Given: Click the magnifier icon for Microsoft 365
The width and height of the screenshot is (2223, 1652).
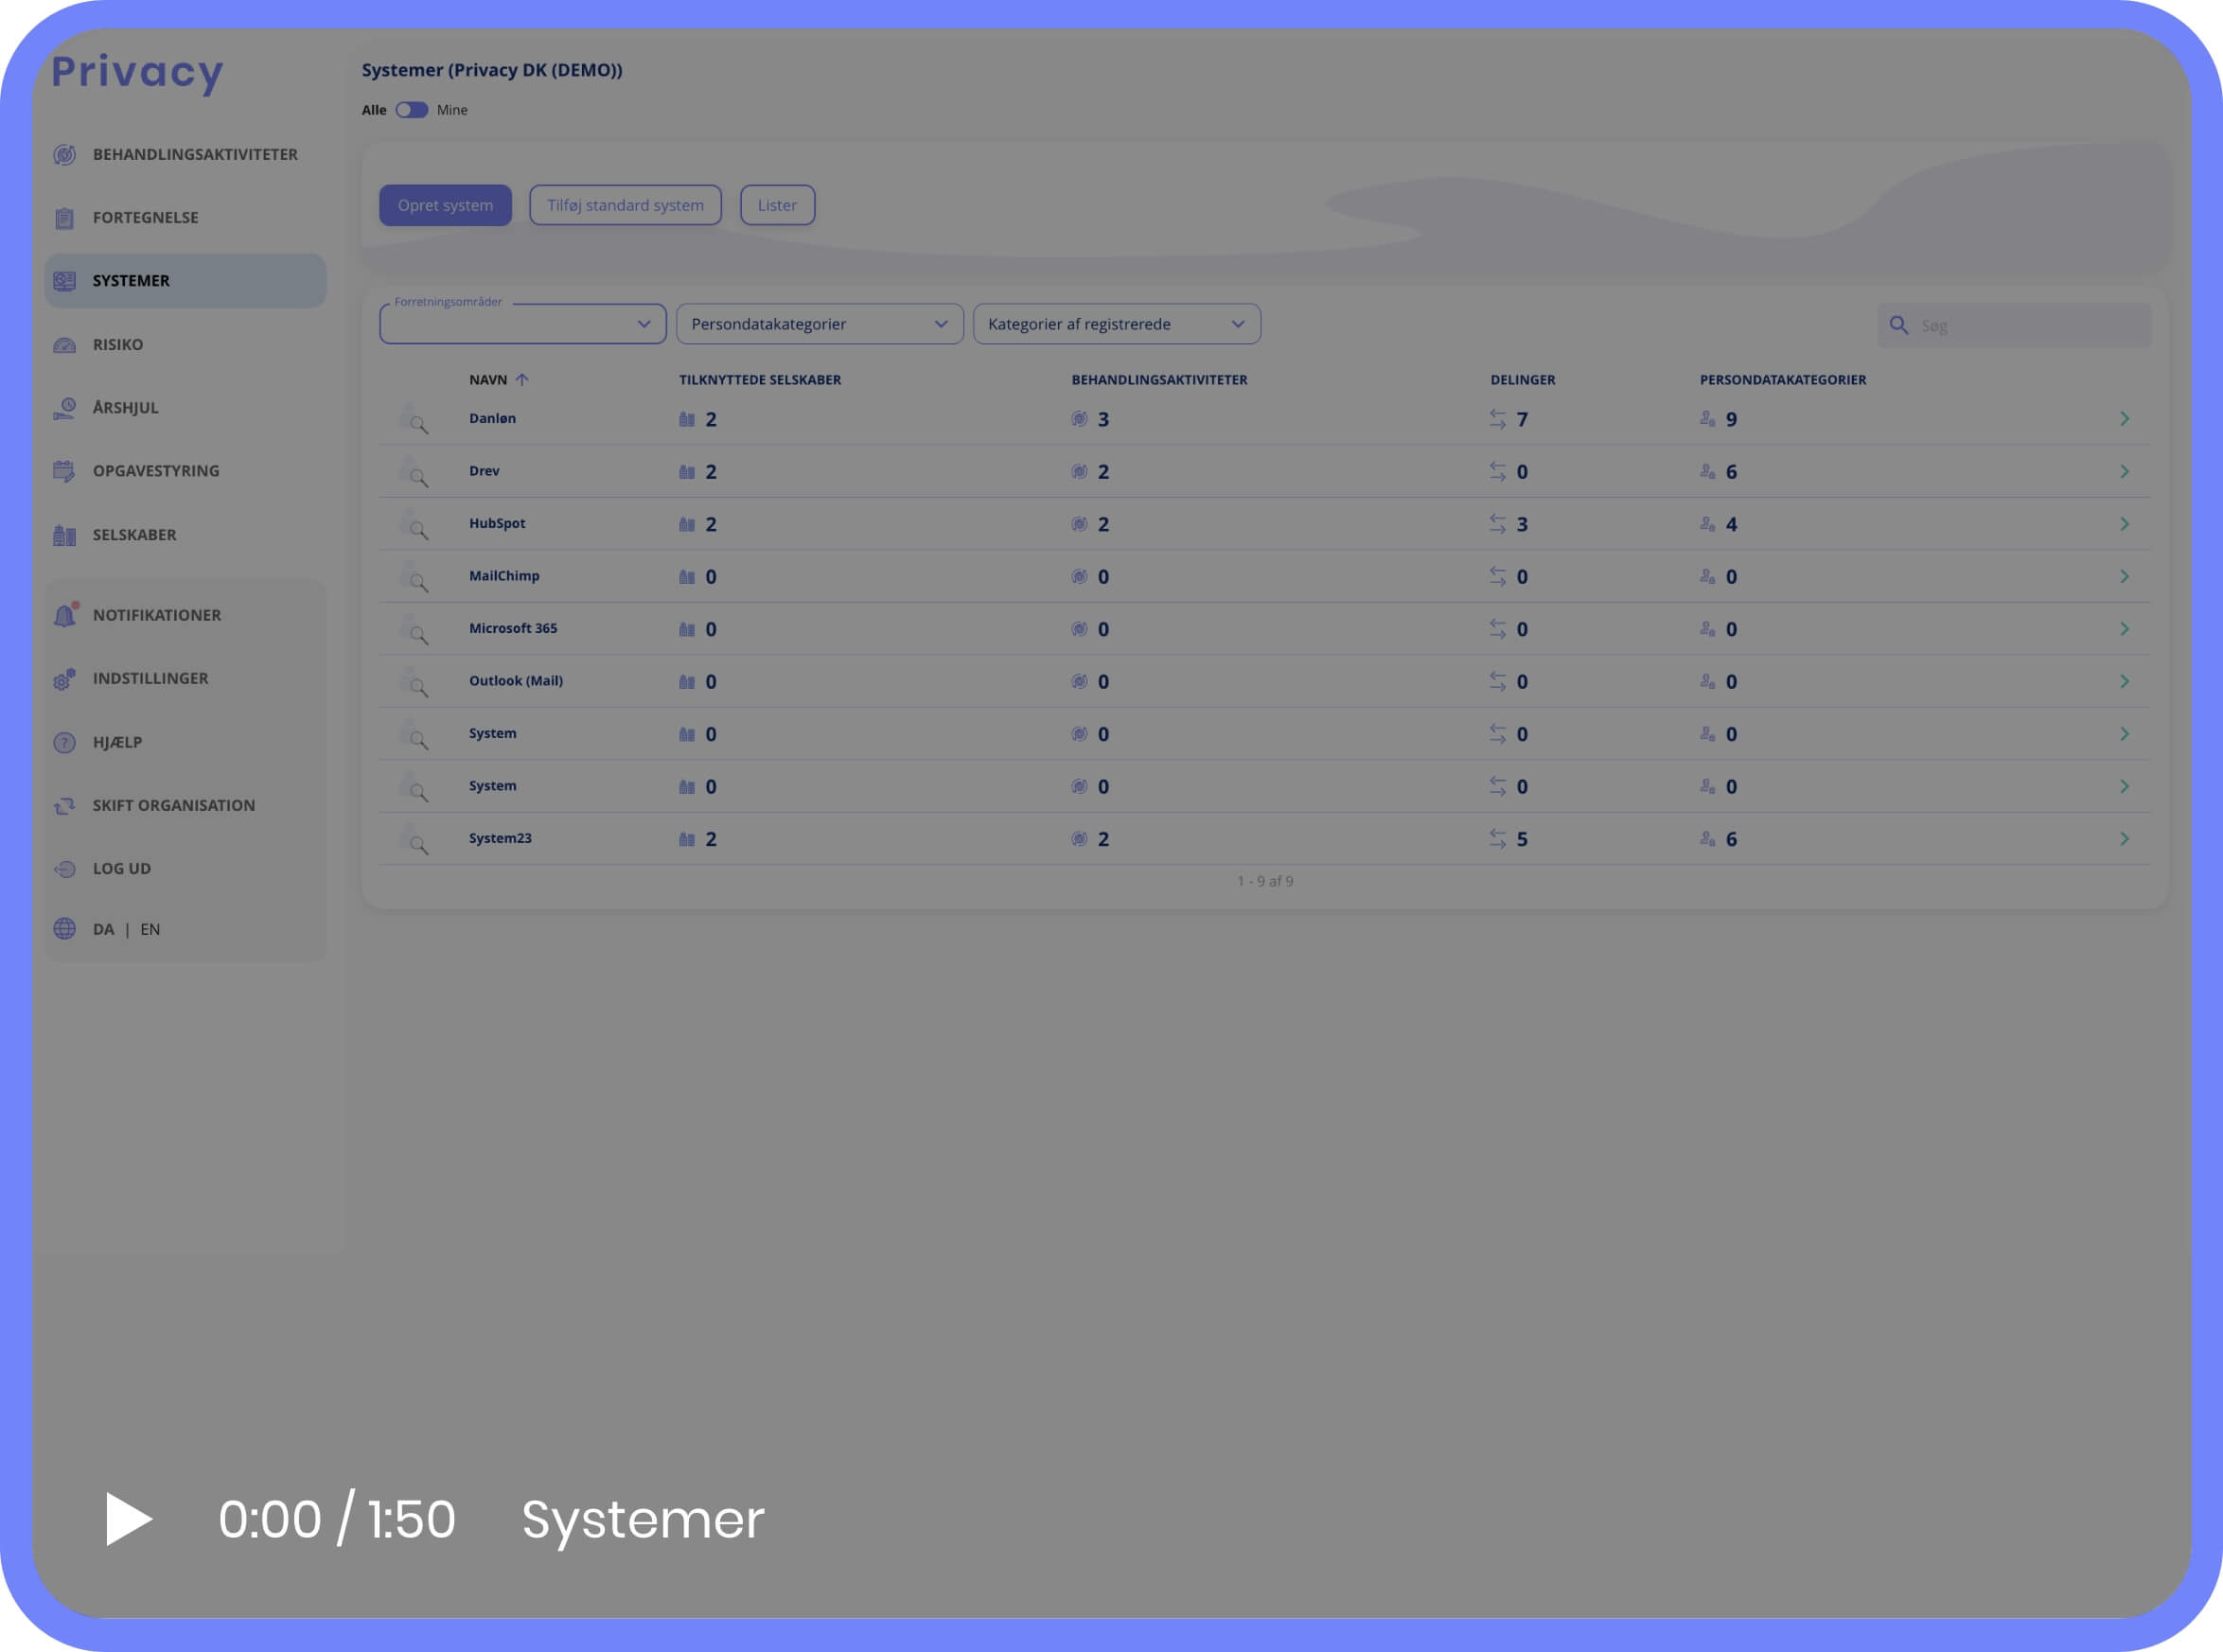Looking at the screenshot, I should click(414, 629).
